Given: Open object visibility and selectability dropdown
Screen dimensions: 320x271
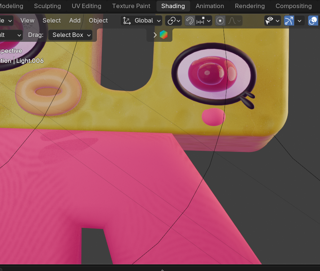Looking at the screenshot, I should coord(272,21).
